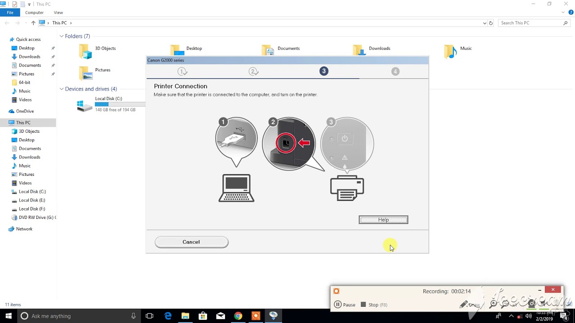The width and height of the screenshot is (575, 323).
Task: Select Local Disk (C:) drive in main pane
Action: [x=111, y=104]
